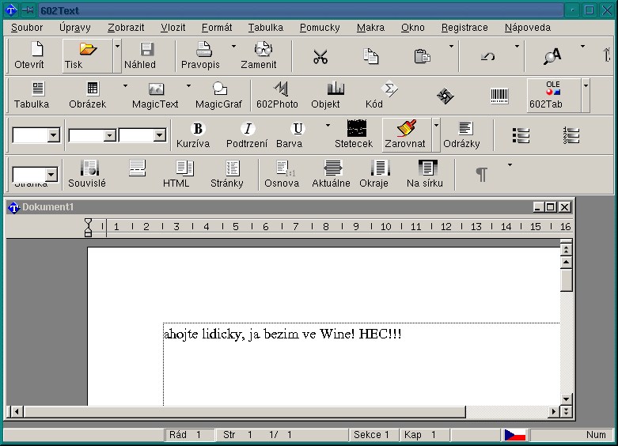
Task: Click the hourglass indent marker on ruler
Action: 89,227
